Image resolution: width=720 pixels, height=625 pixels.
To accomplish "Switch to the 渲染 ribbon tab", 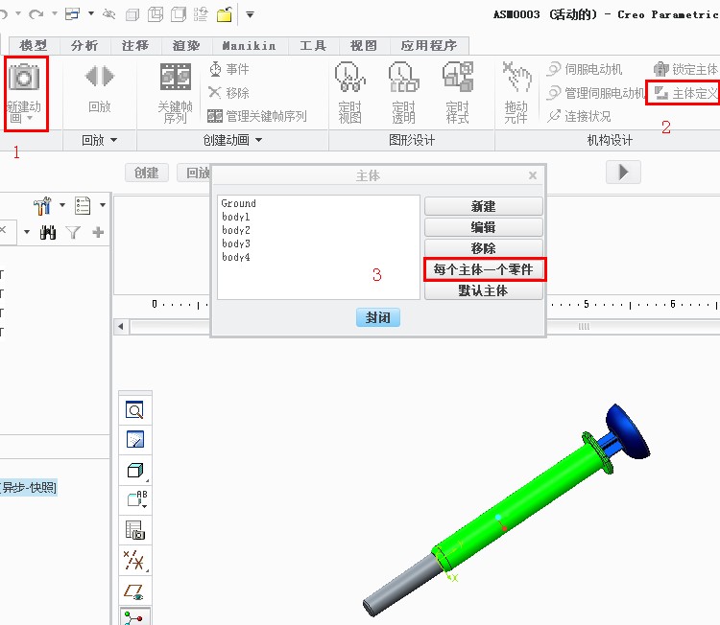I will (x=186, y=46).
